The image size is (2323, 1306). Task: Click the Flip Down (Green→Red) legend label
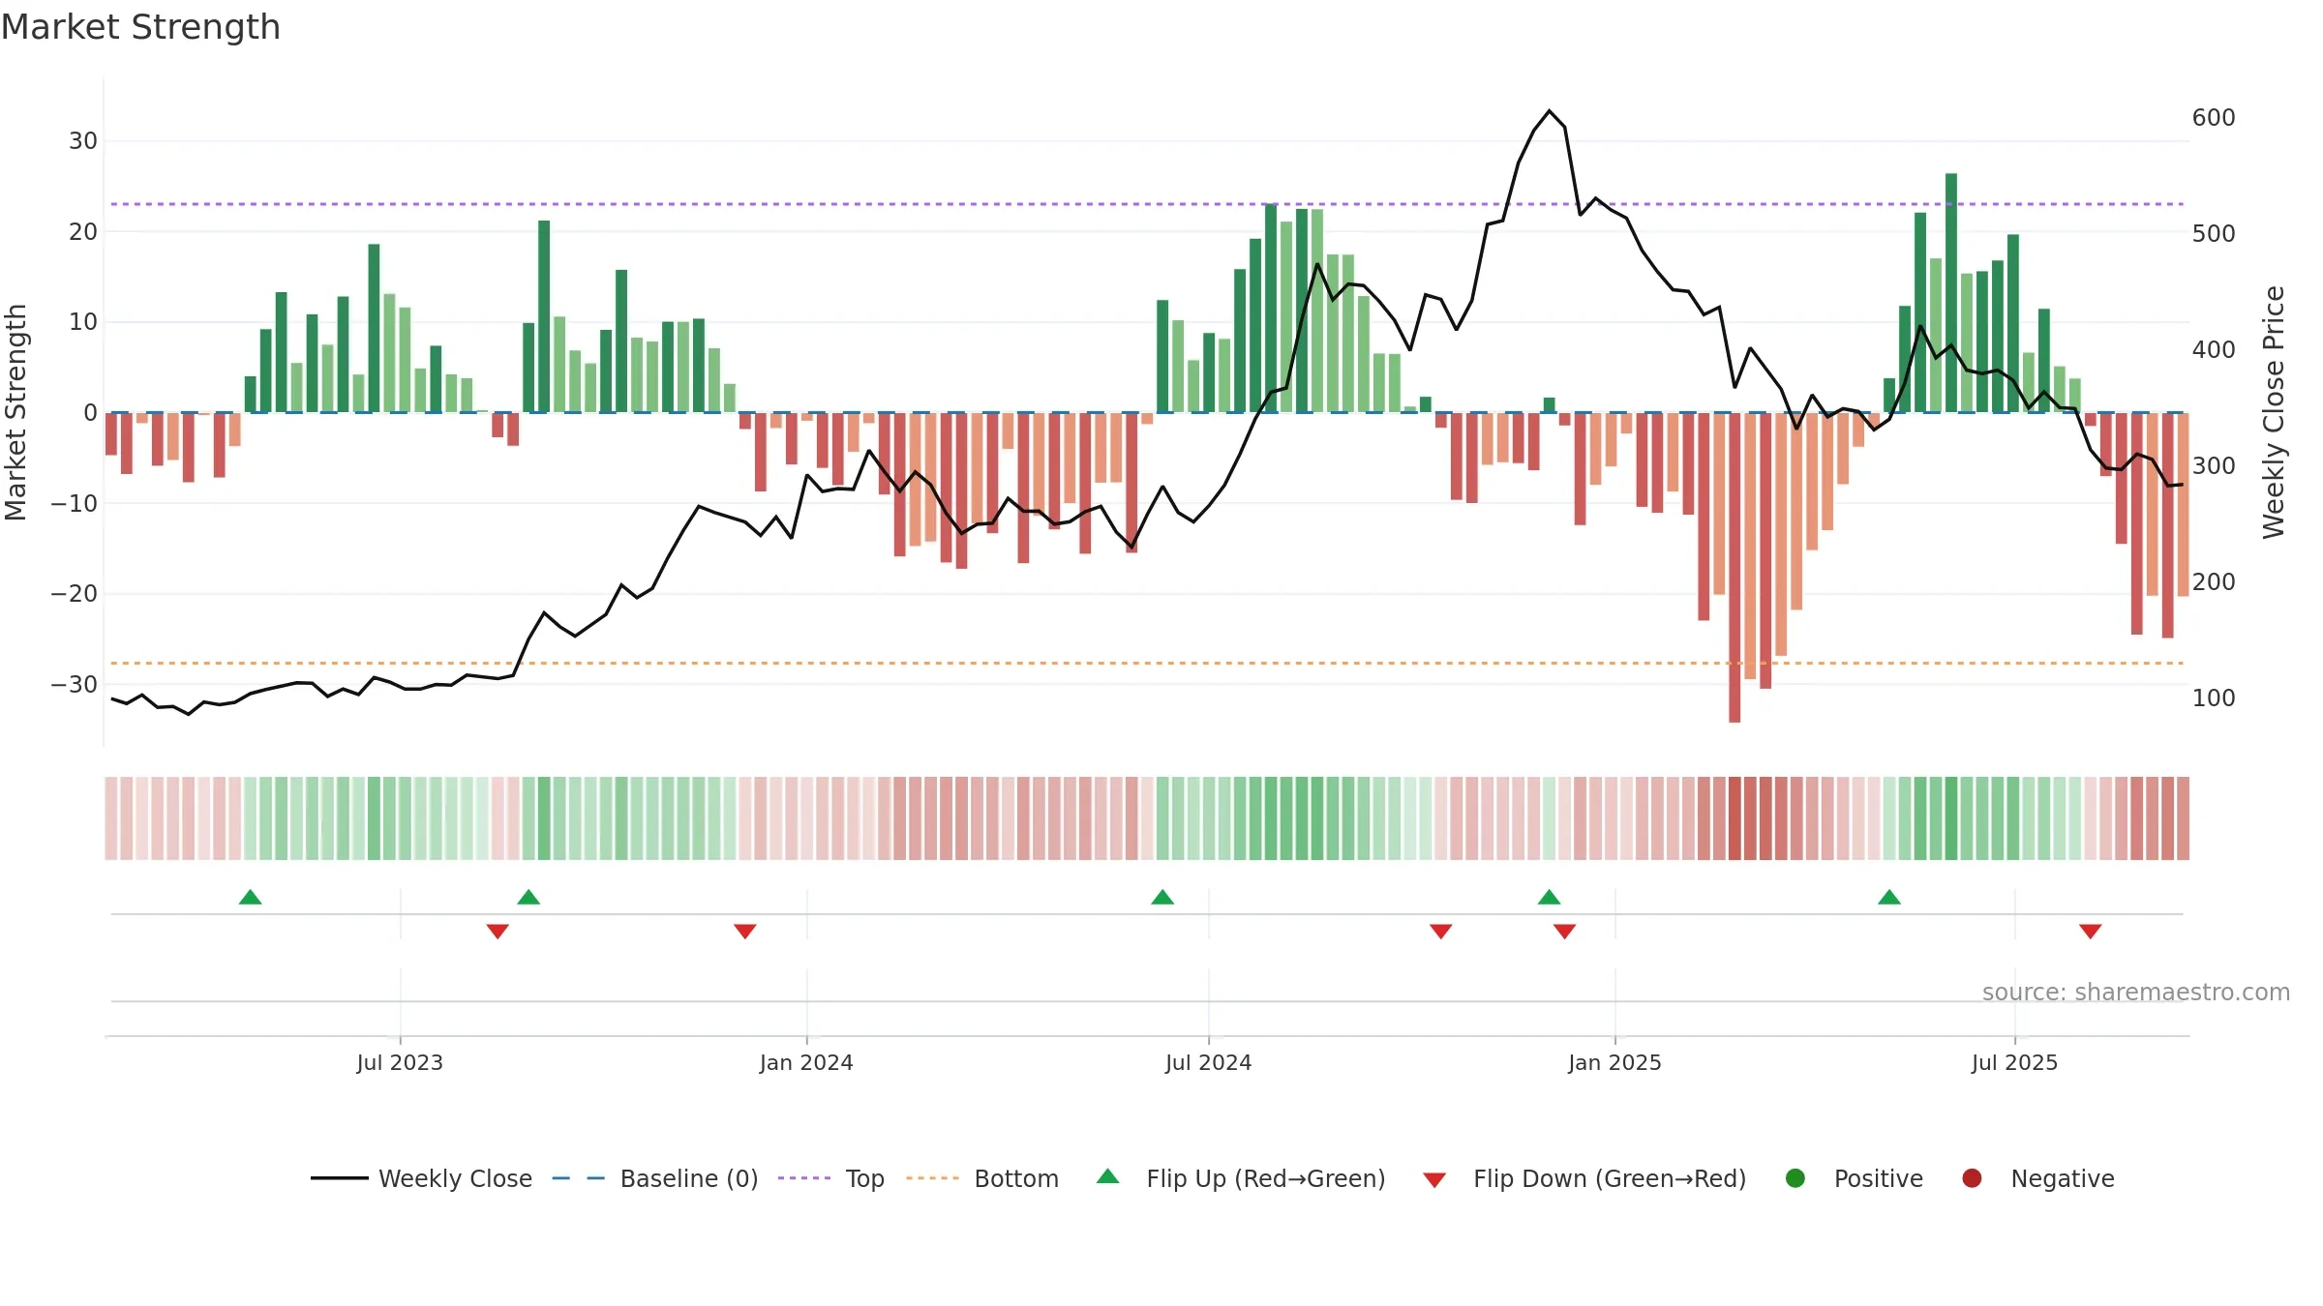click(1610, 1178)
